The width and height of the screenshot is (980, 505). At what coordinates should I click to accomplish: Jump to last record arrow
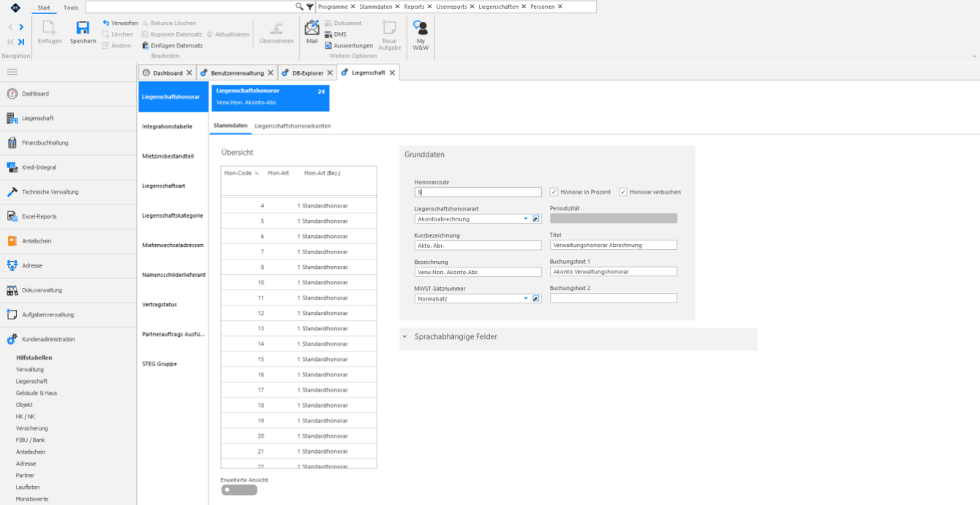tap(21, 42)
